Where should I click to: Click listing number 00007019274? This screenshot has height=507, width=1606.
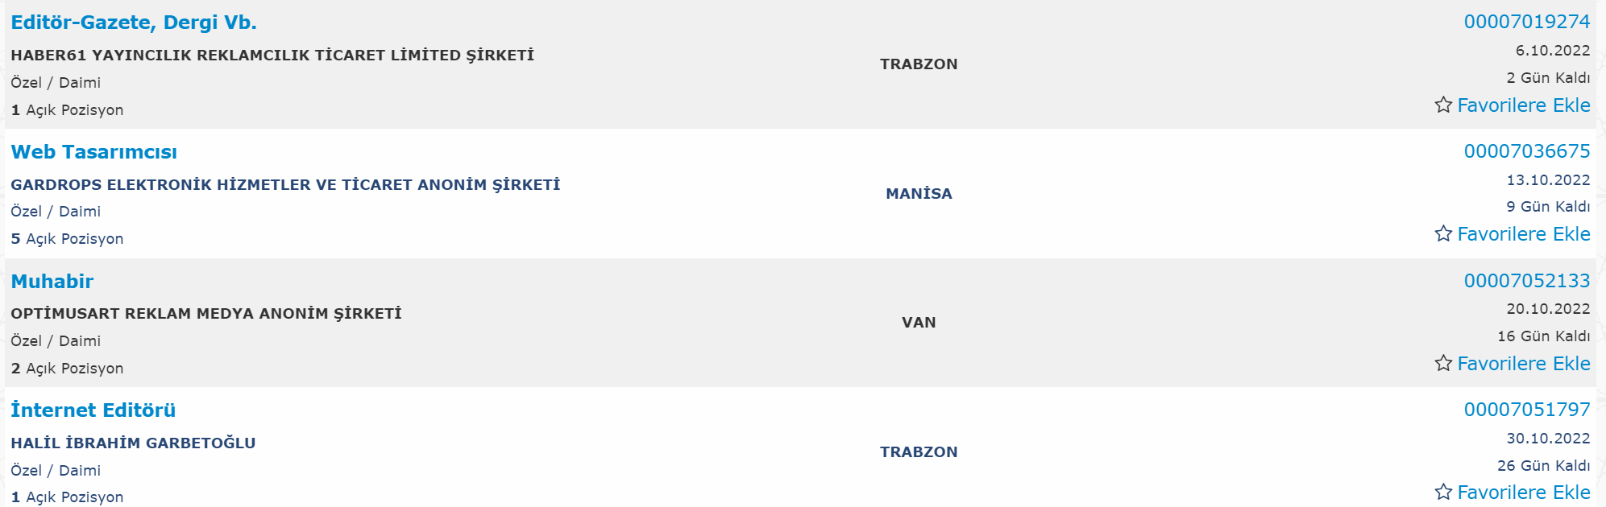(x=1527, y=22)
